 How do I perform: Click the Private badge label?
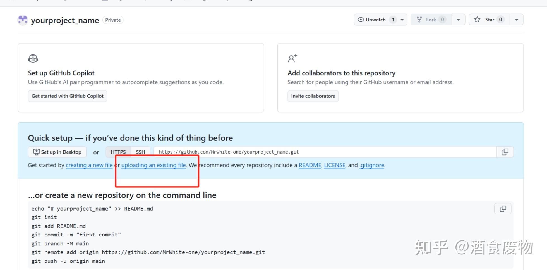coord(112,20)
